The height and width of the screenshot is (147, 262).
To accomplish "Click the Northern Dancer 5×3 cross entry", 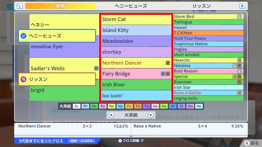I will point(73,126).
